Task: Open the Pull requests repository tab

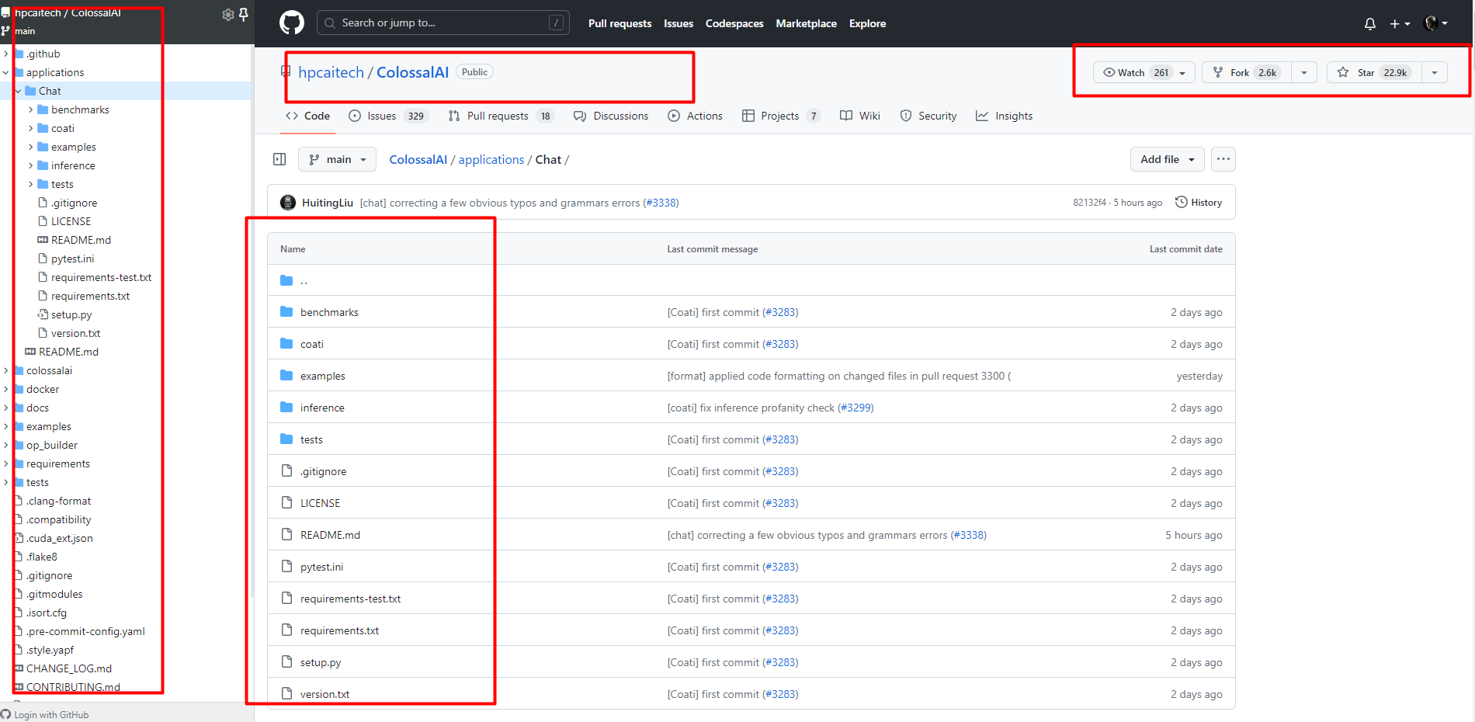Action: (x=501, y=116)
